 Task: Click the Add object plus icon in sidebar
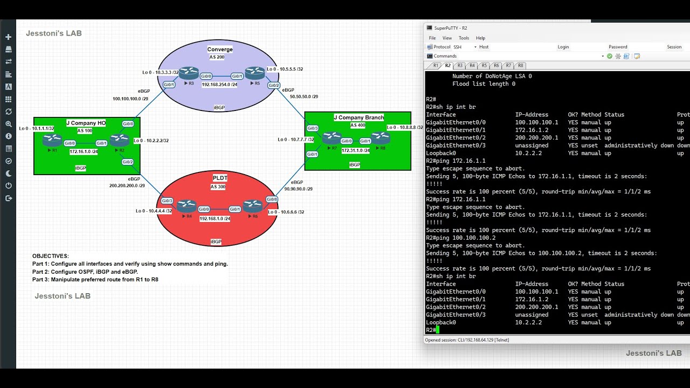[x=8, y=37]
